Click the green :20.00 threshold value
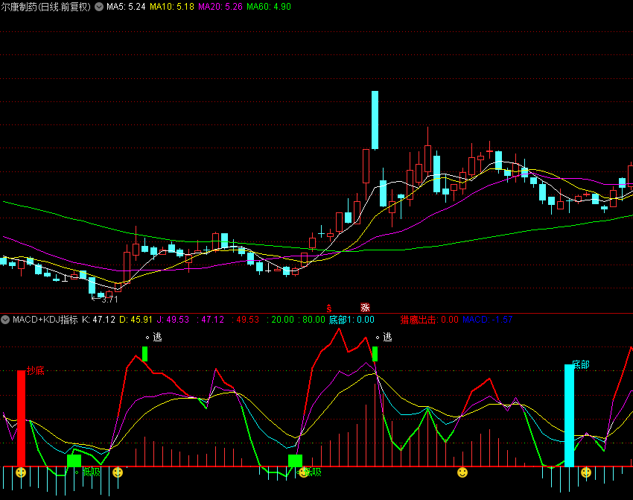Screen dimensions: 633x500 [x=281, y=320]
